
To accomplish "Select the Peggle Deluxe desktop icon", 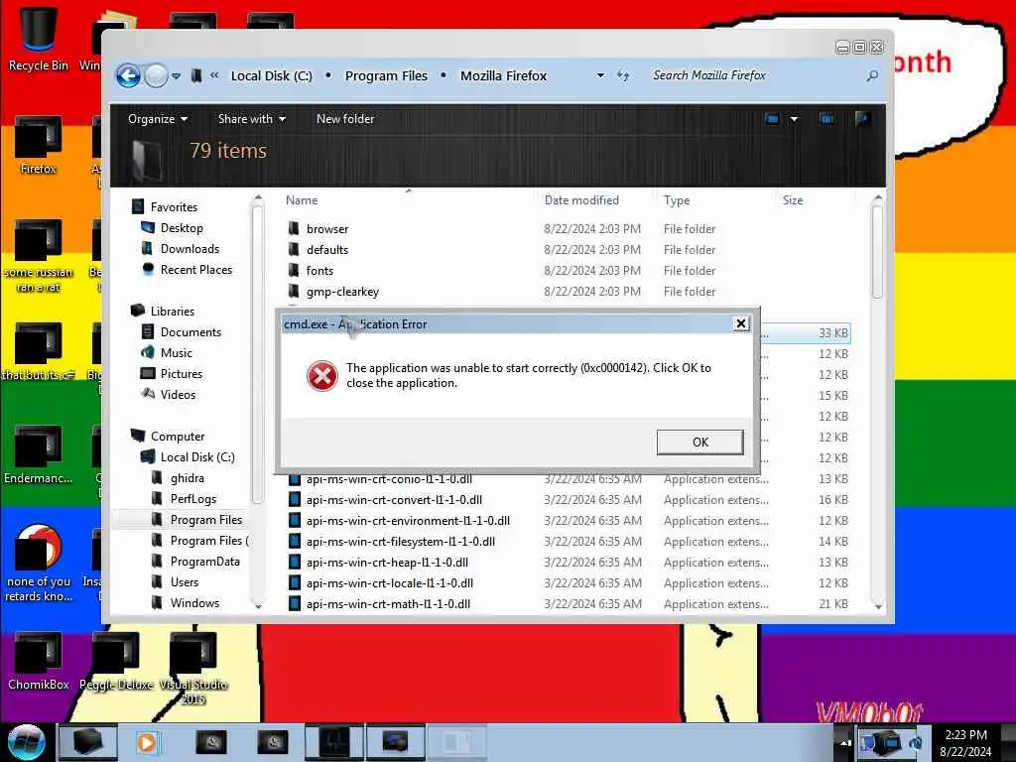I will point(116,660).
